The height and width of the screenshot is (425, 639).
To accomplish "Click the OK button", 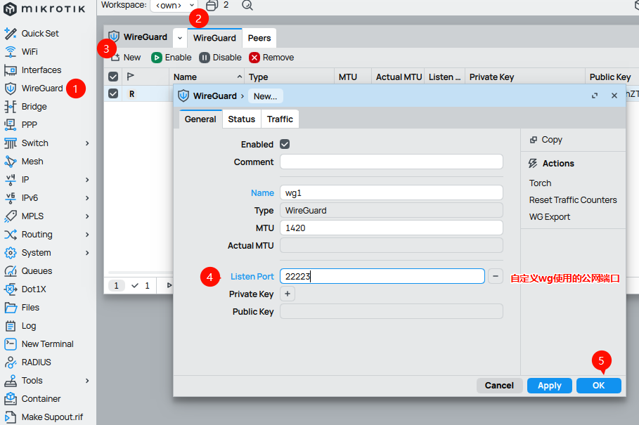I will pyautogui.click(x=598, y=385).
